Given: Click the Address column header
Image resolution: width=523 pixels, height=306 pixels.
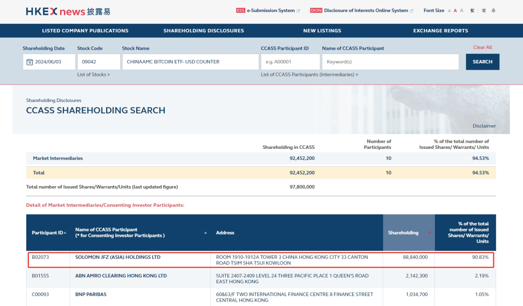Looking at the screenshot, I should pyautogui.click(x=225, y=233).
